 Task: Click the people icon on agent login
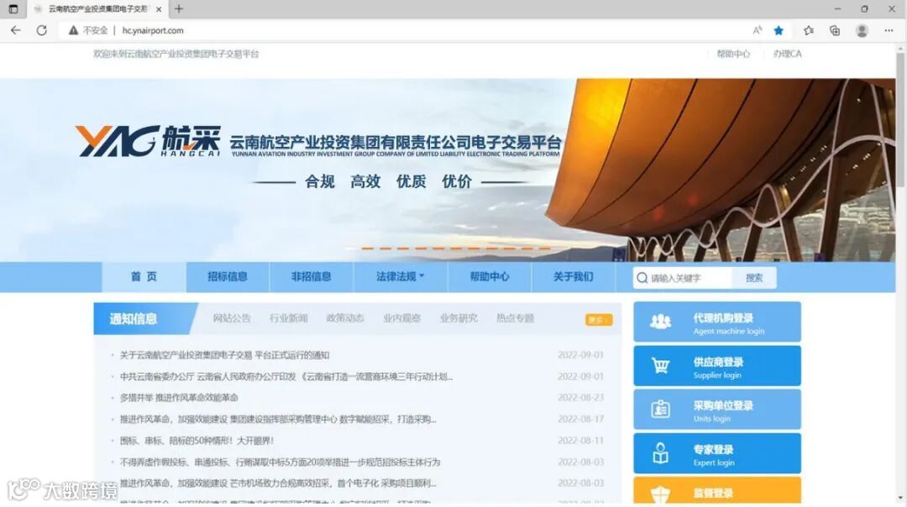[661, 321]
